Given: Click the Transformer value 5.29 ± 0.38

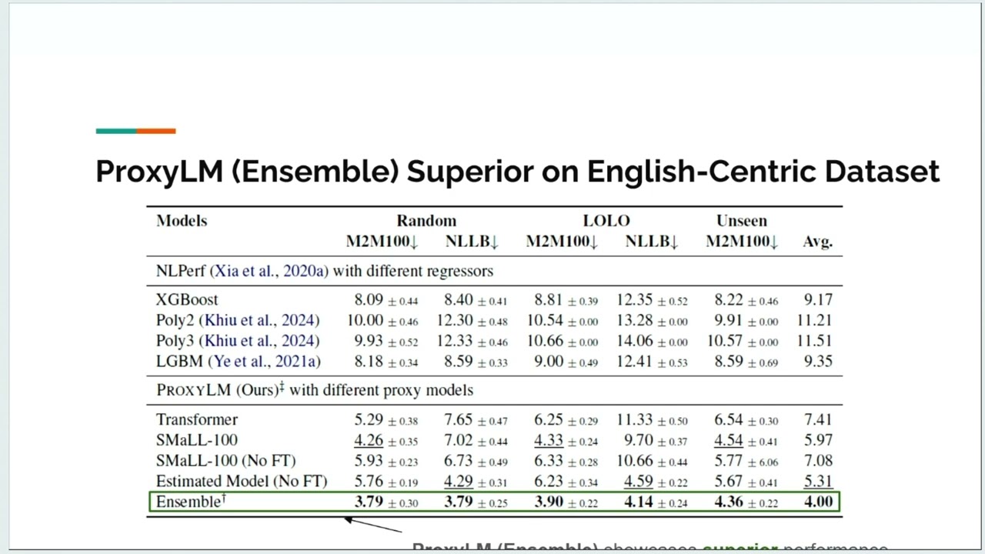Looking at the screenshot, I should click(386, 419).
